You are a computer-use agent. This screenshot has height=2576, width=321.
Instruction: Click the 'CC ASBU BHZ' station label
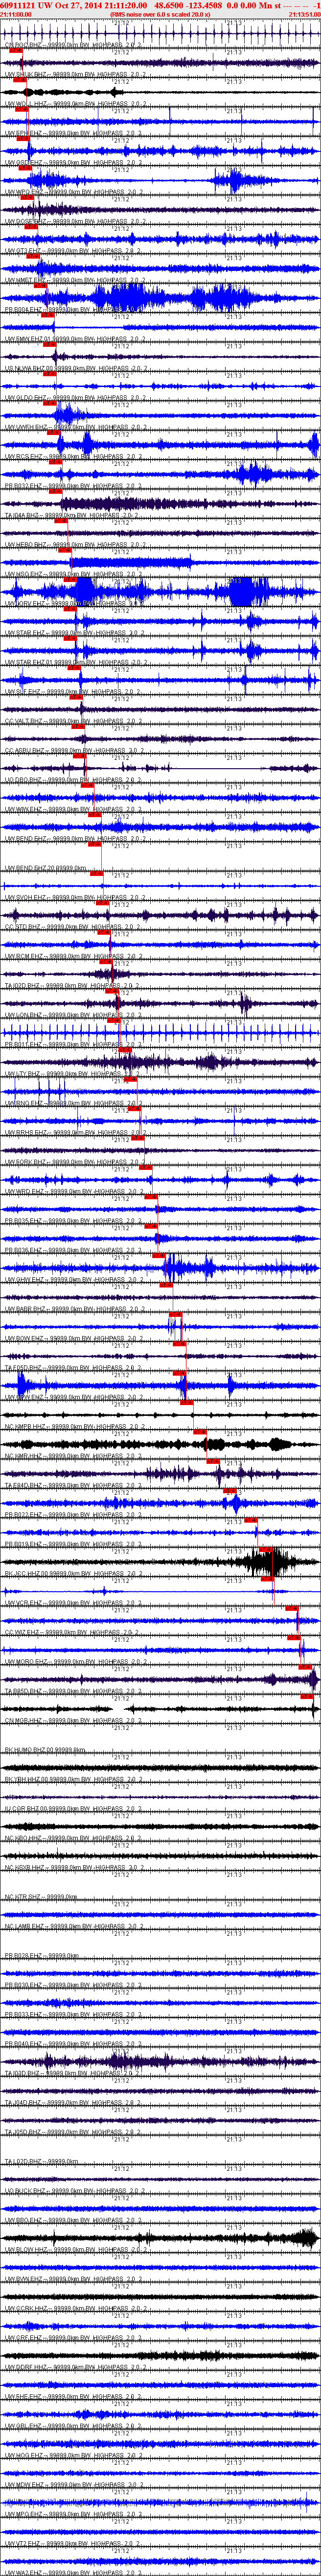24,751
